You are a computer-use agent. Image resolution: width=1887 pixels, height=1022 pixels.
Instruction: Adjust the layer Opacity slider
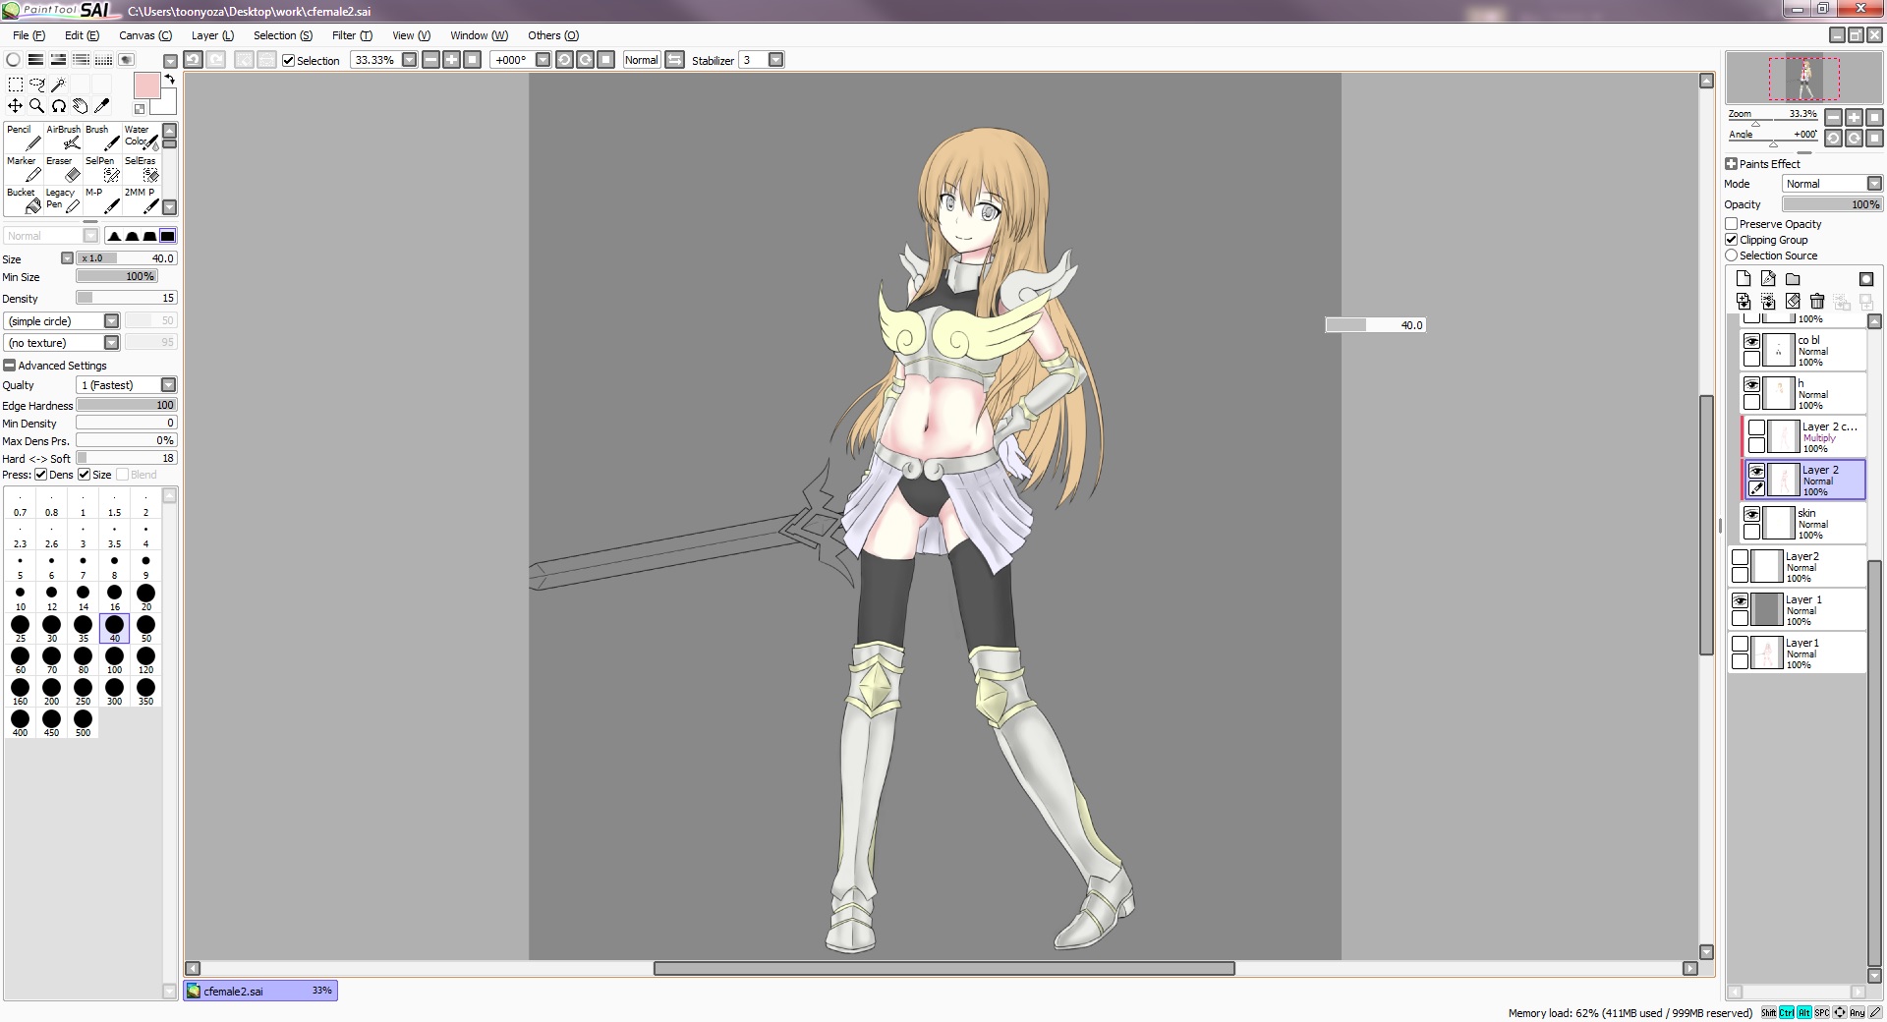click(x=1832, y=204)
